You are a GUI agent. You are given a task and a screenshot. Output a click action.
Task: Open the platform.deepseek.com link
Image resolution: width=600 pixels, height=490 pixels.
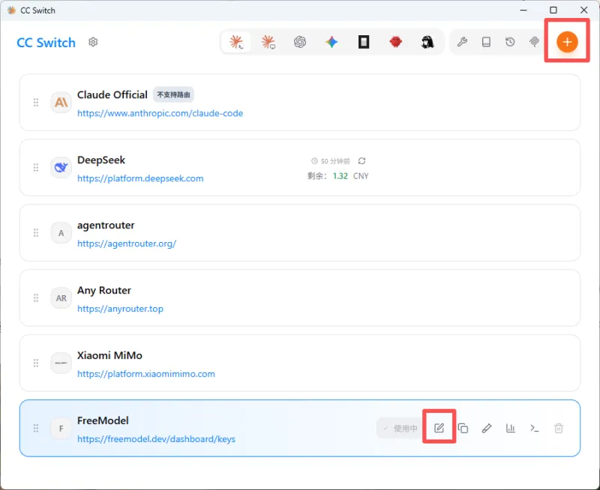tap(140, 178)
